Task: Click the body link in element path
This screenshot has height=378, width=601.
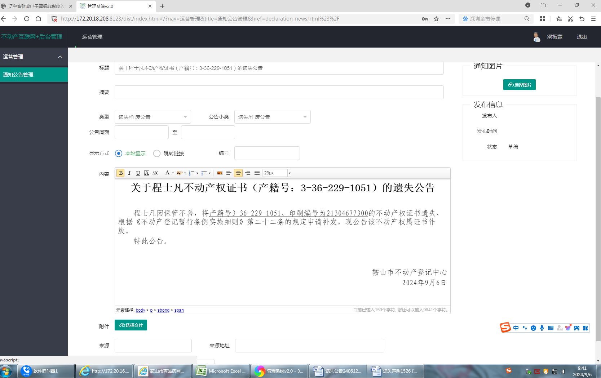Action: coord(140,310)
